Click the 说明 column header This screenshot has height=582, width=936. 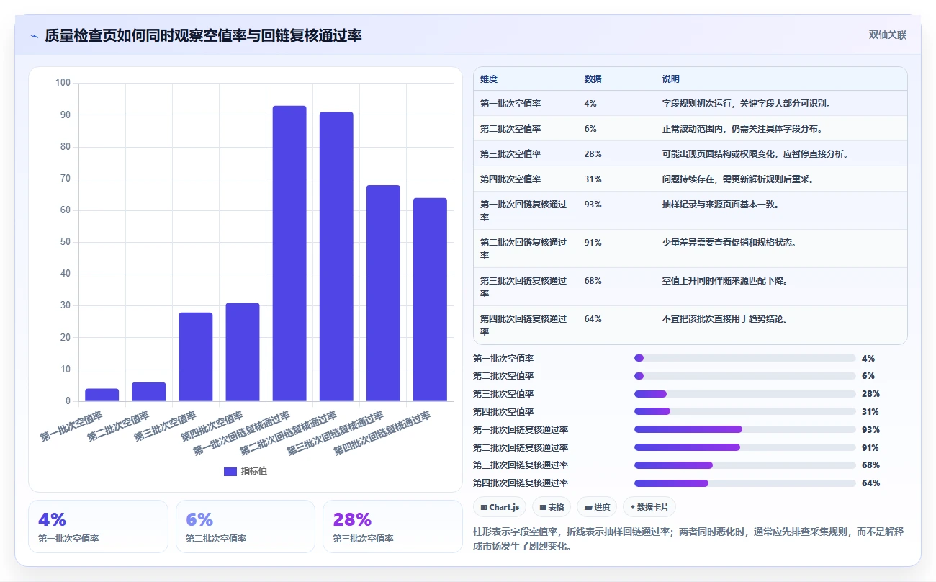point(671,79)
